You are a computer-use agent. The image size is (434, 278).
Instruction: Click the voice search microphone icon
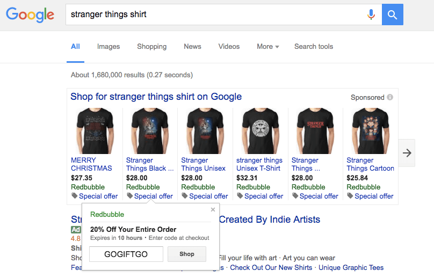point(371,14)
